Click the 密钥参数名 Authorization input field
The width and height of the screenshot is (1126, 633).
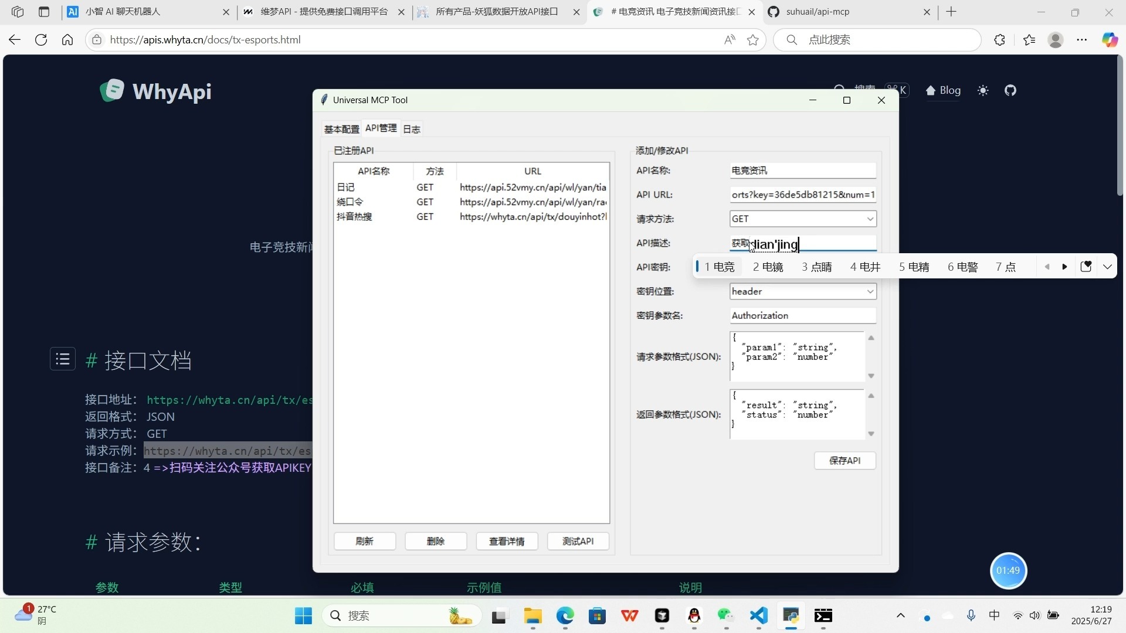(x=802, y=315)
